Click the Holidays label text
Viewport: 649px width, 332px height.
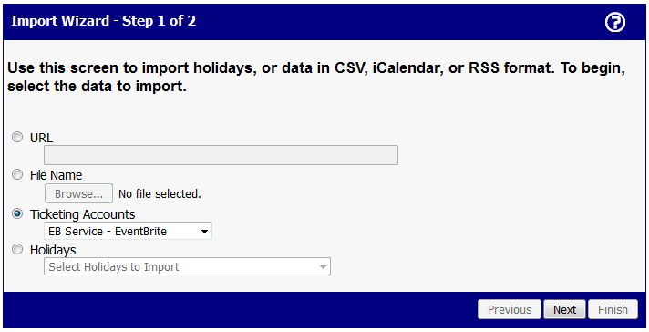53,250
